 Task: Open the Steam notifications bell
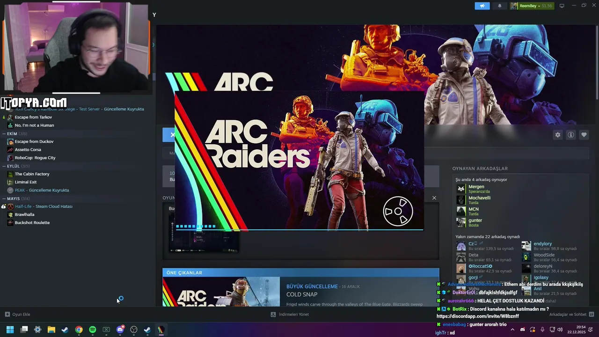(x=499, y=6)
